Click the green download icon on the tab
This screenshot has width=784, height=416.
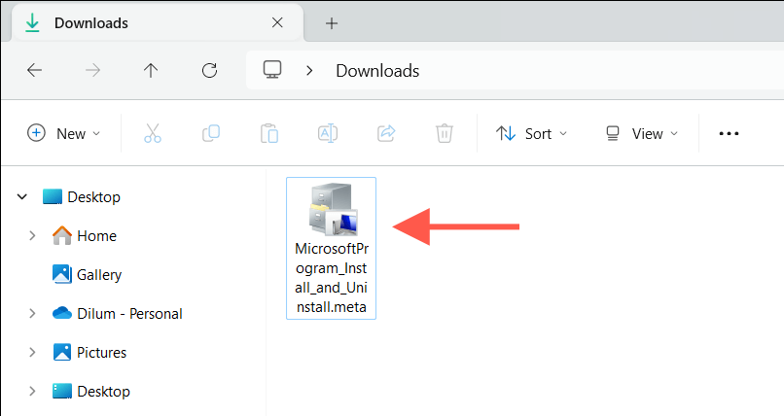32,23
